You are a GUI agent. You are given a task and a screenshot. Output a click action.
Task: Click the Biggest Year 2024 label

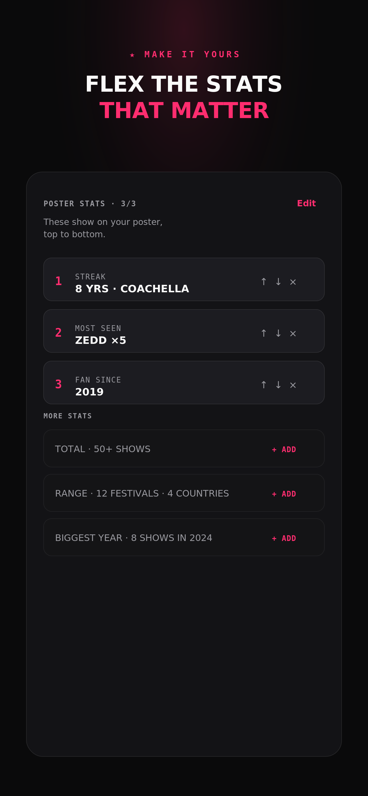point(134,538)
